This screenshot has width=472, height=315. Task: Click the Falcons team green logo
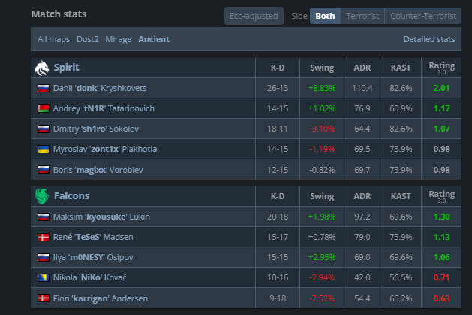pyautogui.click(x=42, y=196)
